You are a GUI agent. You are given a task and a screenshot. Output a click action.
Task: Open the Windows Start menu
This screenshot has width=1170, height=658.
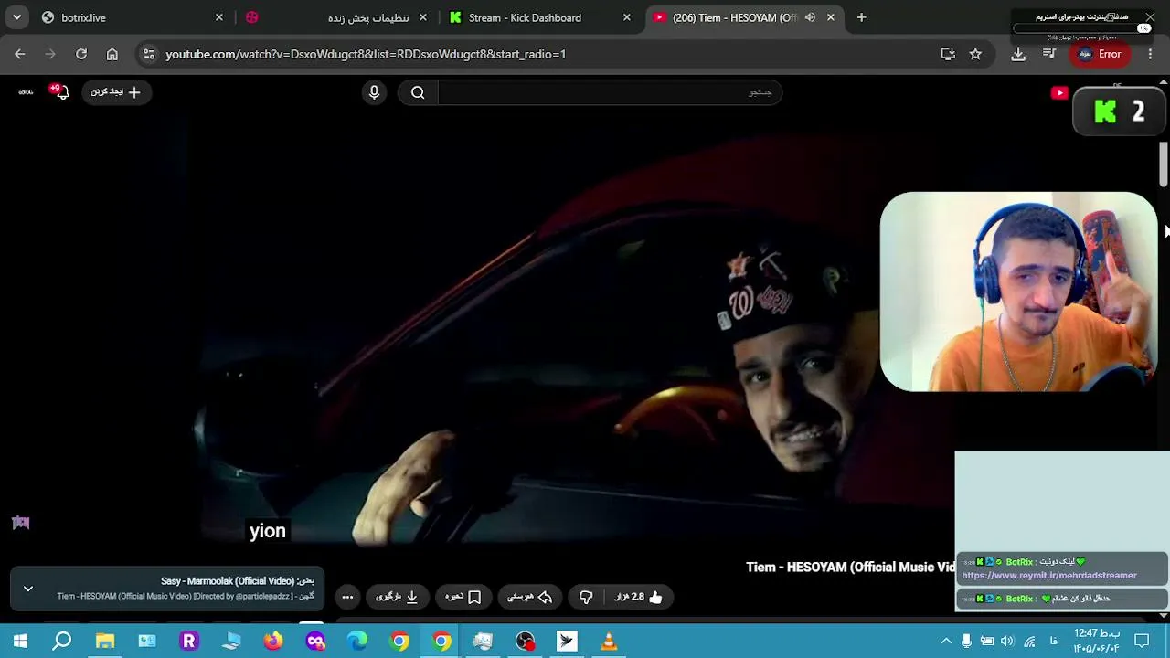tap(20, 641)
